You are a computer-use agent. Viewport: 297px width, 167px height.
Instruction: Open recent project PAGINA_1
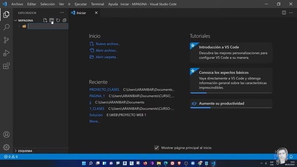point(97,96)
